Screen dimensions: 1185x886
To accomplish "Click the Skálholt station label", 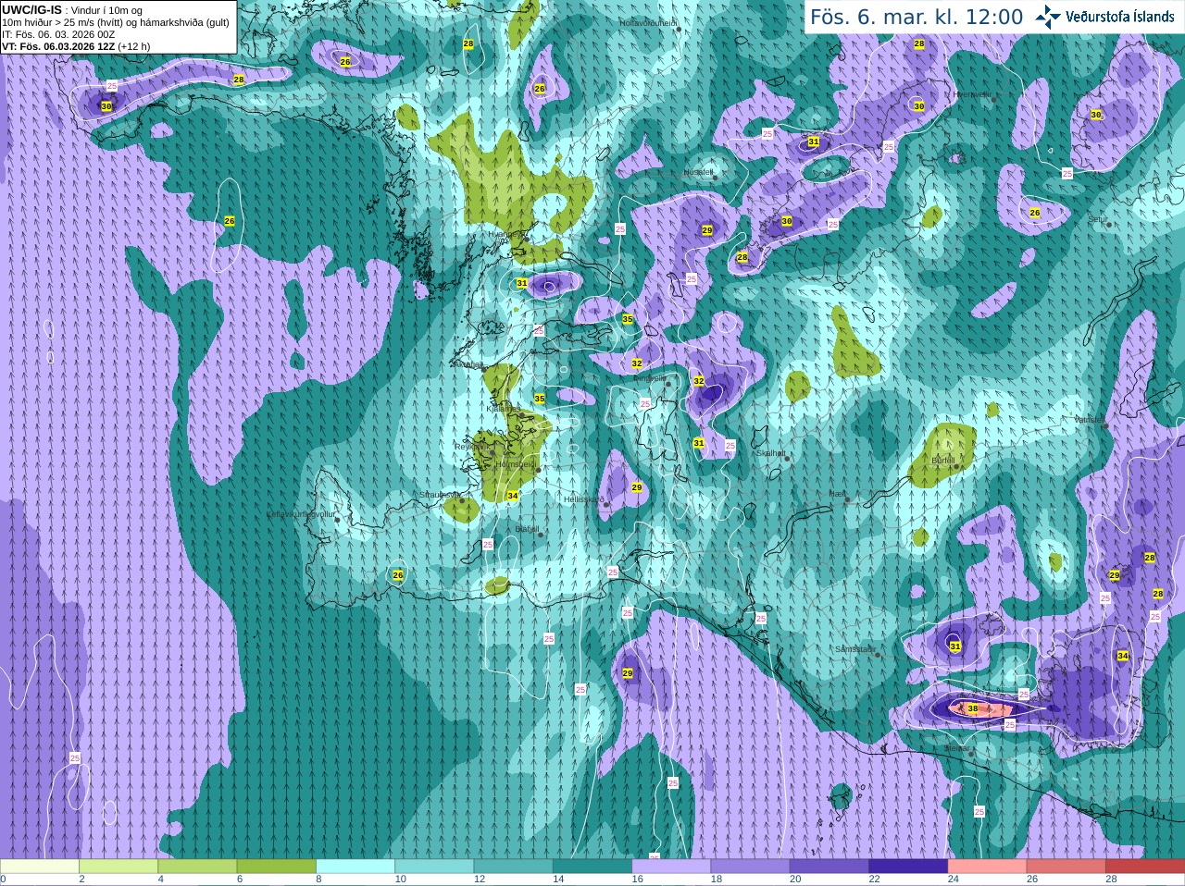I will (770, 453).
